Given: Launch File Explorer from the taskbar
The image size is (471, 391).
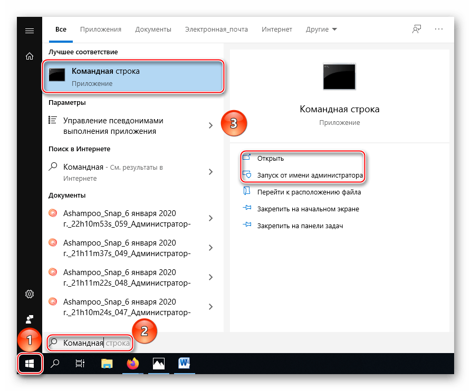Looking at the screenshot, I should pos(107,364).
